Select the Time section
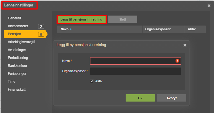This screenshot has height=113, width=214. (12, 82)
